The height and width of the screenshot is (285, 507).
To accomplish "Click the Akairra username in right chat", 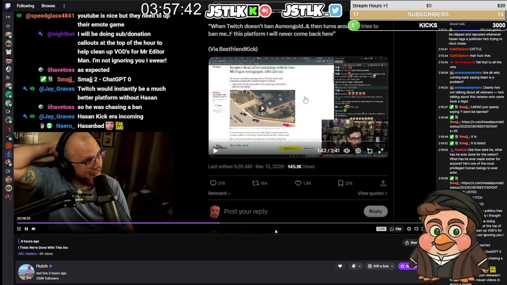I will [x=461, y=150].
